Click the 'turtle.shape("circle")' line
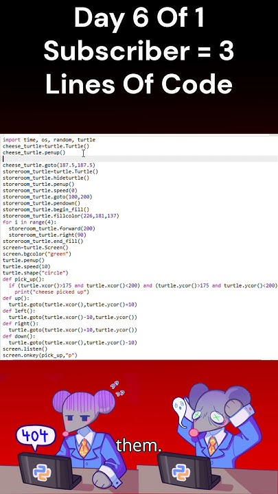The width and height of the screenshot is (278, 494). click(35, 273)
